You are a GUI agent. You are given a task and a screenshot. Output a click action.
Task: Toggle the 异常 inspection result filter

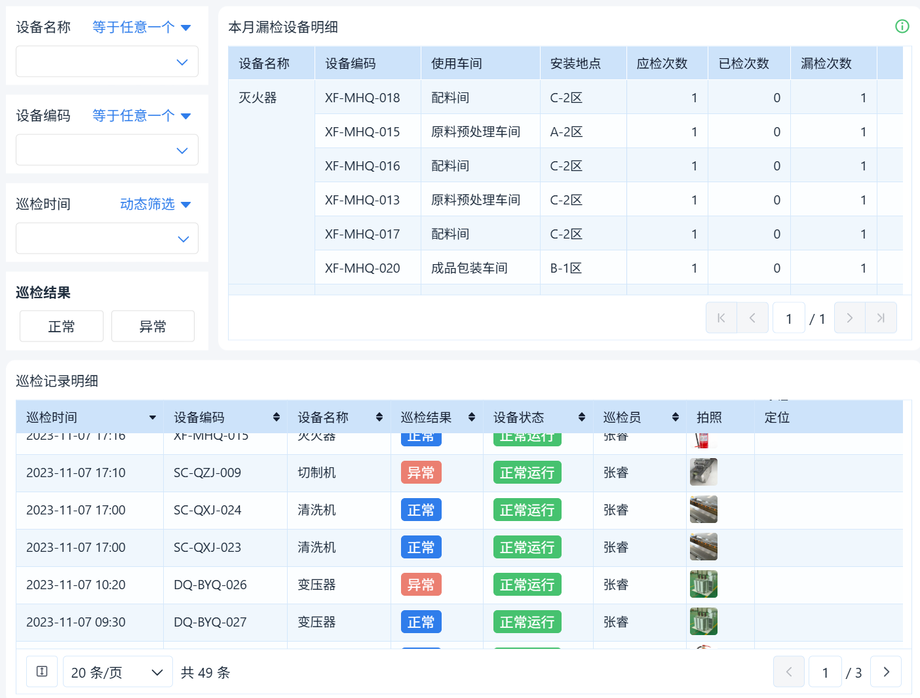(x=153, y=326)
